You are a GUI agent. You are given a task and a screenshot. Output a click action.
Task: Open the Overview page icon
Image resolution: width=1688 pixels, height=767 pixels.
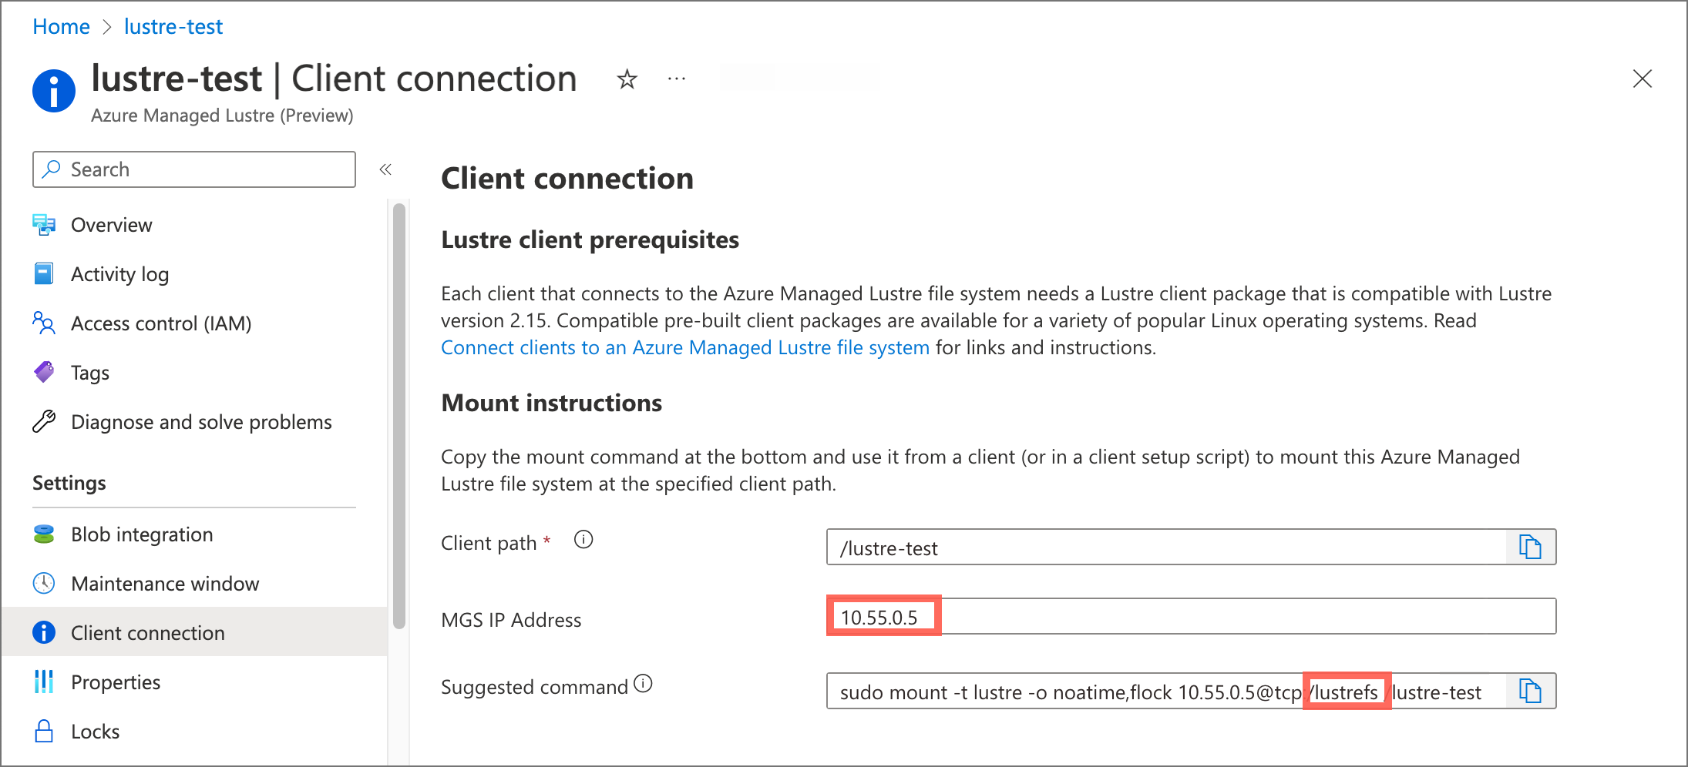pos(44,224)
